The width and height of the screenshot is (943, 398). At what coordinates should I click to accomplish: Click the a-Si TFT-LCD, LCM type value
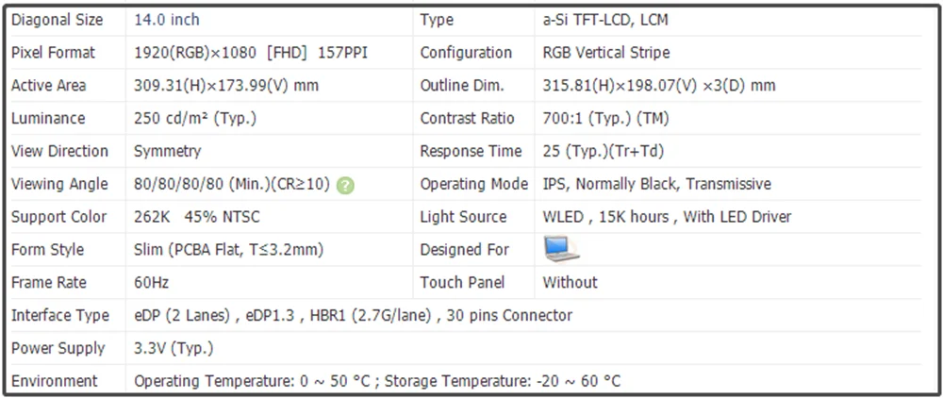click(605, 20)
